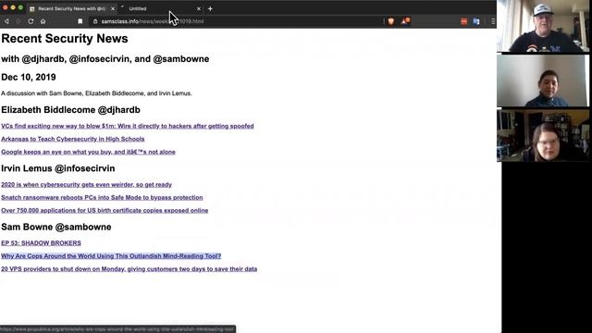Select bottom participant video with glasses

(543, 135)
